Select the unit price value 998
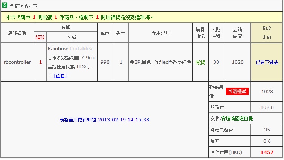 pos(105,62)
